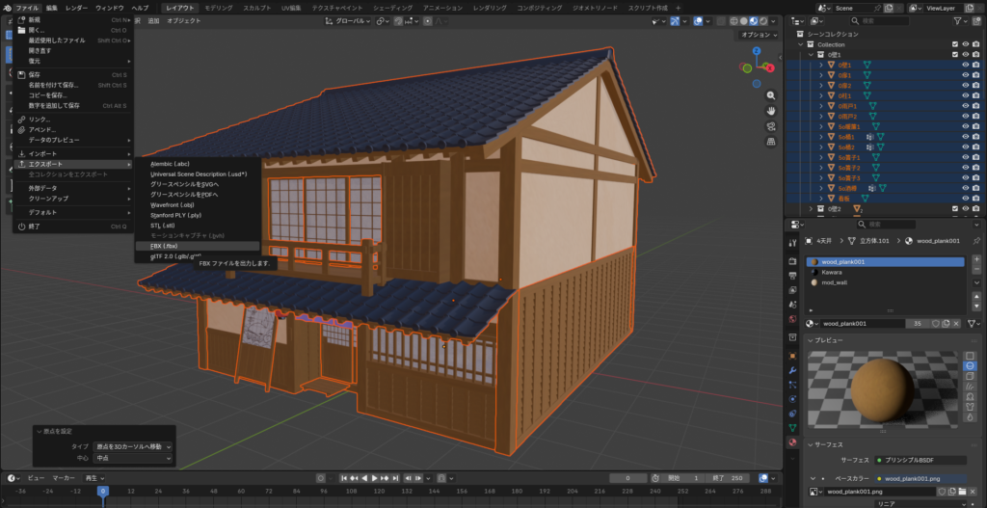Toggle the 看板 object's eye visibility icon
Viewport: 987px width, 508px height.
point(966,198)
